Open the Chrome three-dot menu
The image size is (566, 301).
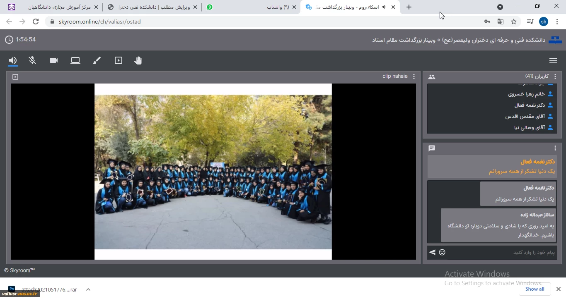point(557,21)
